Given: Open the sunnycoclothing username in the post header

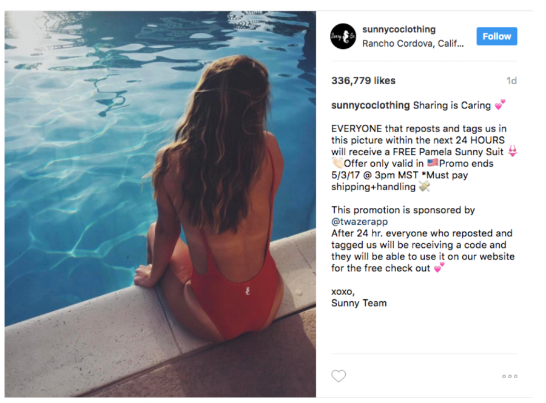Looking at the screenshot, I should click(399, 29).
